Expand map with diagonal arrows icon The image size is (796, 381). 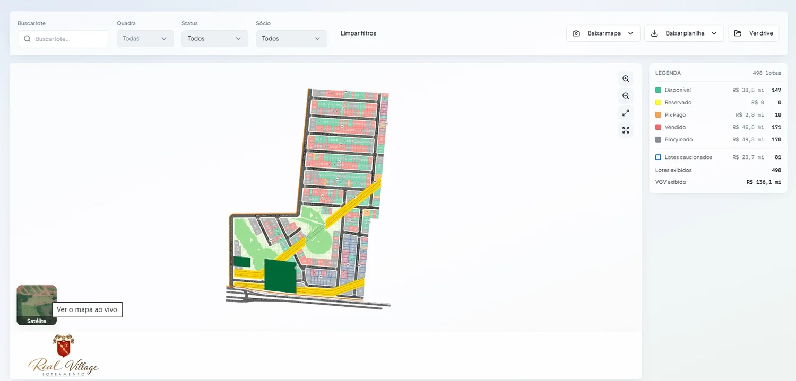[626, 113]
